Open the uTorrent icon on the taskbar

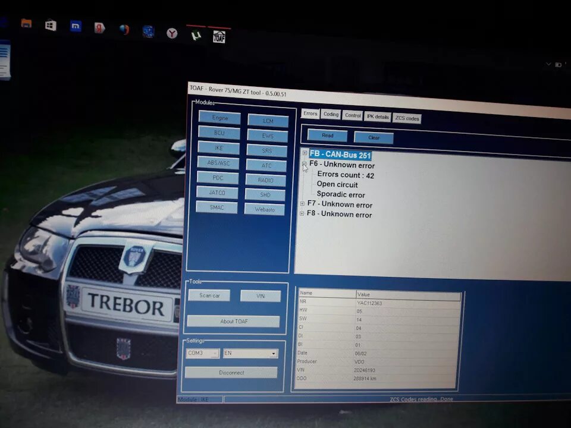tap(196, 35)
